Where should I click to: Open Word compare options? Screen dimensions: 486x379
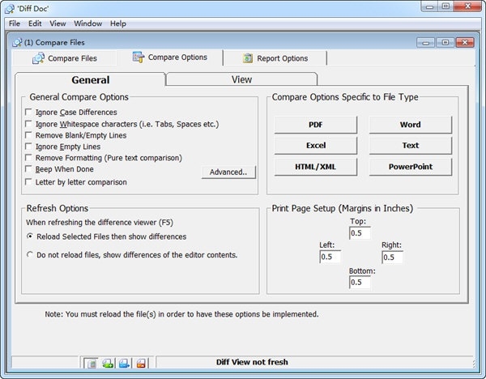tap(411, 125)
